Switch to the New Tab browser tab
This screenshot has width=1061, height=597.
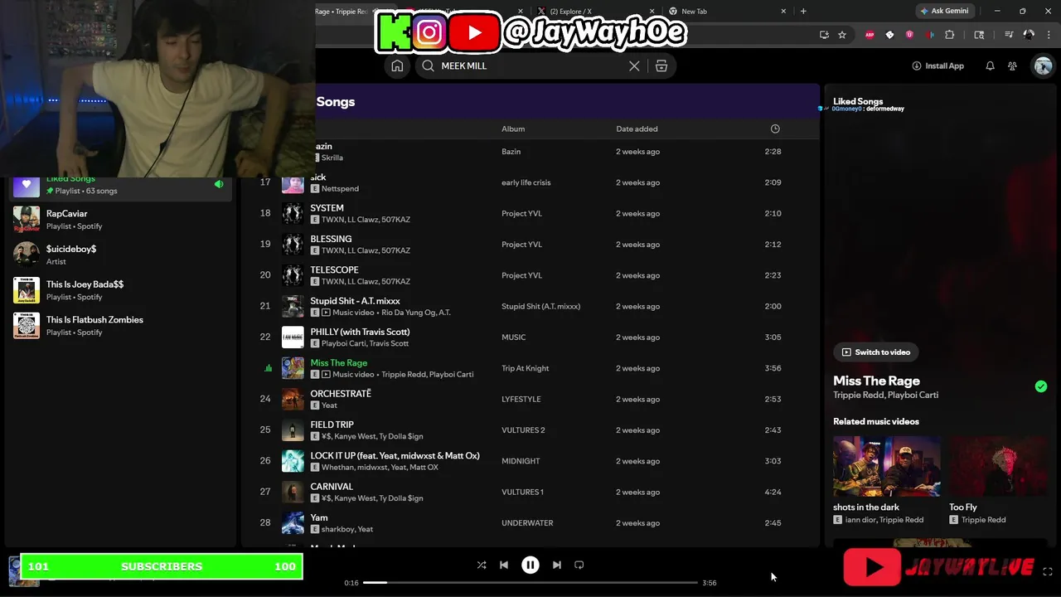(x=725, y=11)
